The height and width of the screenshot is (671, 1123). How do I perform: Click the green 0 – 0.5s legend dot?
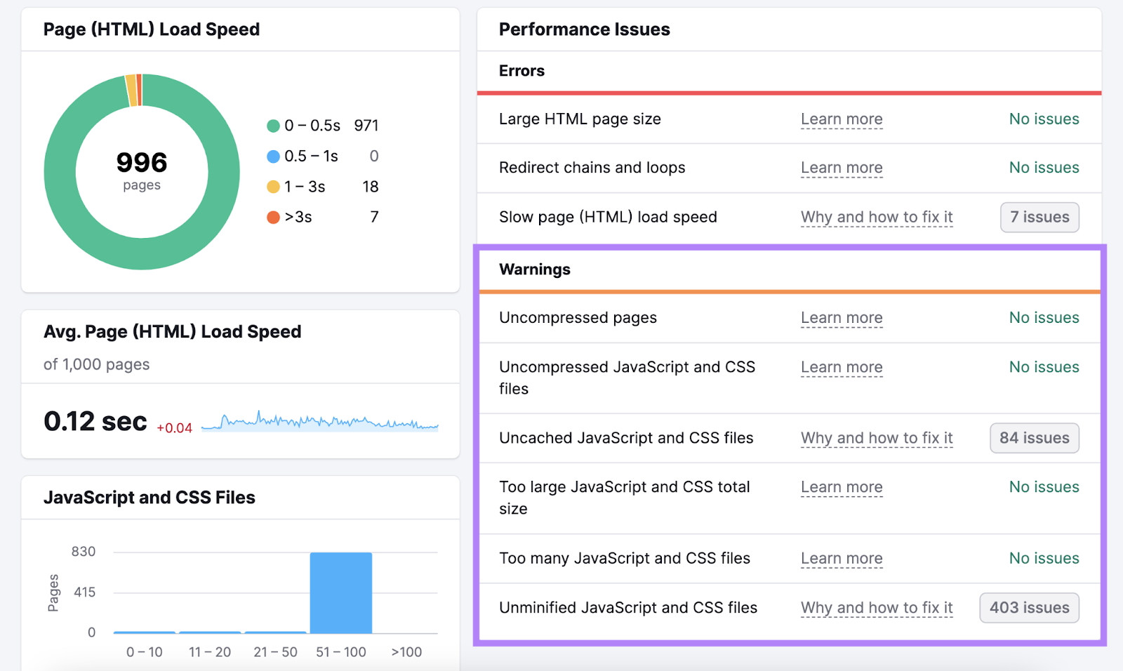pyautogui.click(x=274, y=126)
